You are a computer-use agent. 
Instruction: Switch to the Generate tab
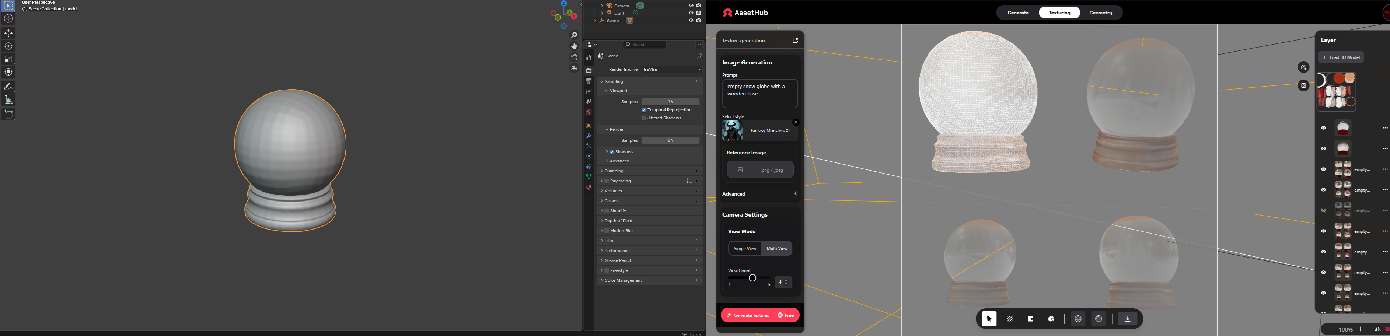pyautogui.click(x=1018, y=13)
